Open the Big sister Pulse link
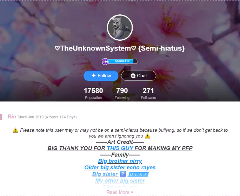This screenshot has height=196, width=240. pyautogui.click(x=120, y=174)
